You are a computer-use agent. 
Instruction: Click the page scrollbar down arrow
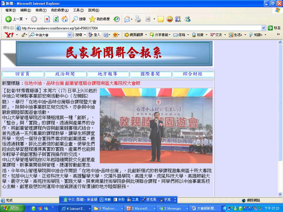(x=280, y=194)
